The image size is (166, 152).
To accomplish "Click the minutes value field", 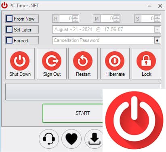I will coord(107,19).
